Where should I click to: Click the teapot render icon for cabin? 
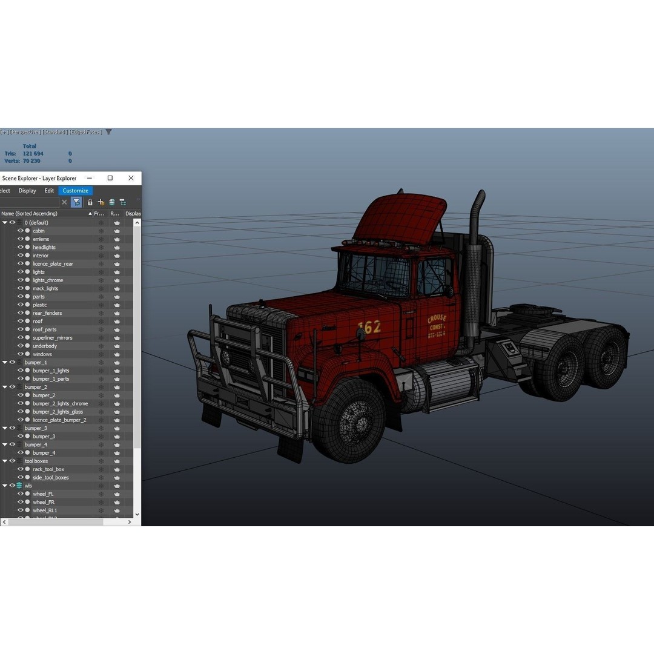pyautogui.click(x=117, y=231)
